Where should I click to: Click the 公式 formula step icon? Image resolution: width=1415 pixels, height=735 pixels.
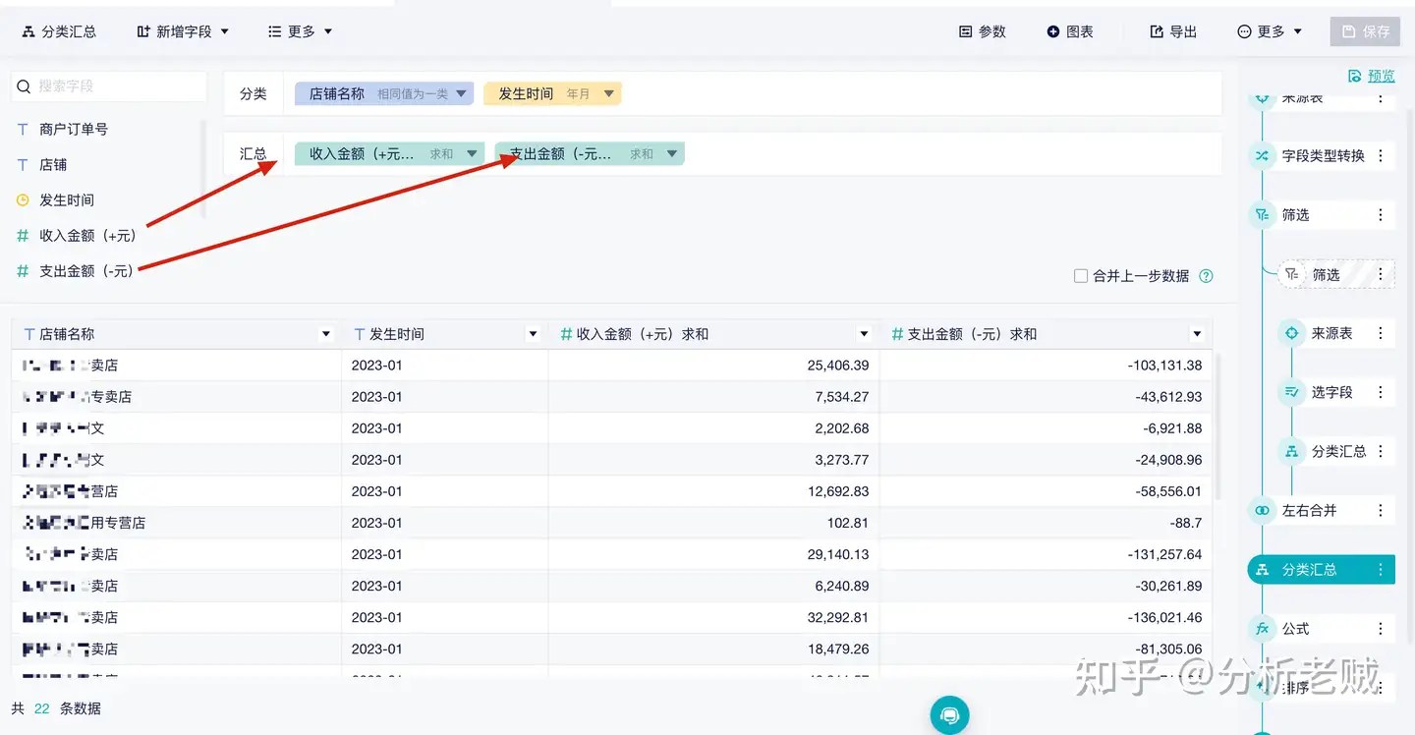click(1262, 629)
